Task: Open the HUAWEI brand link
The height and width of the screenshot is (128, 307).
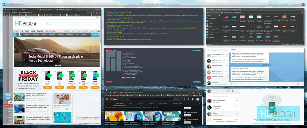Action: tap(33, 31)
